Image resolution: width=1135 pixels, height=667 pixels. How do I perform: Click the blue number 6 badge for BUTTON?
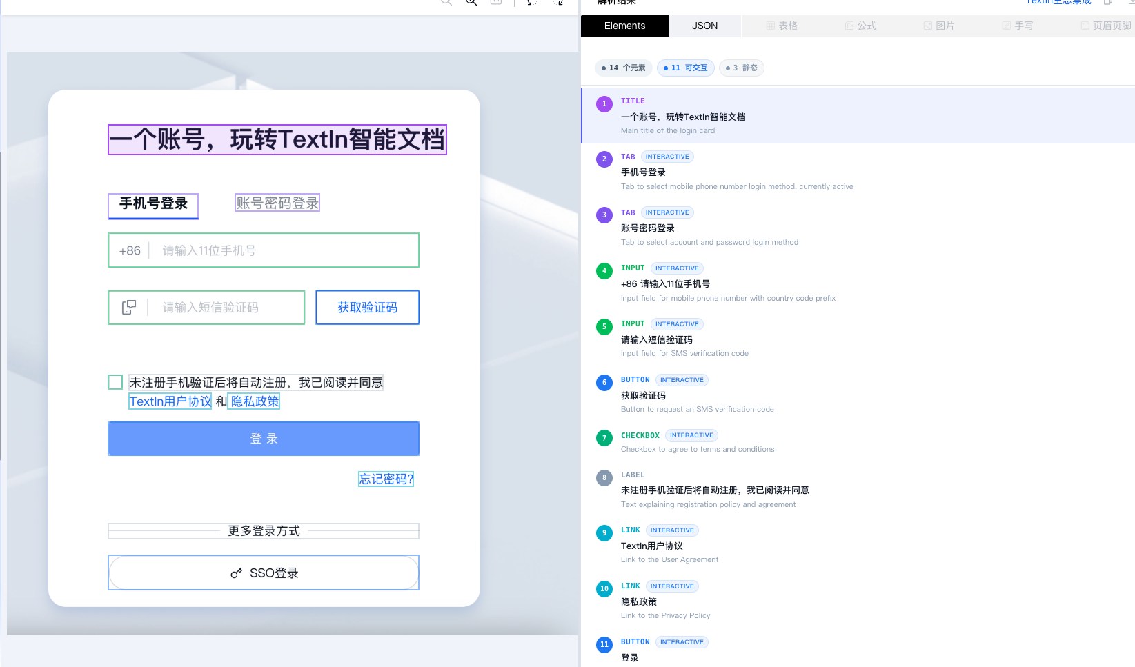point(604,383)
